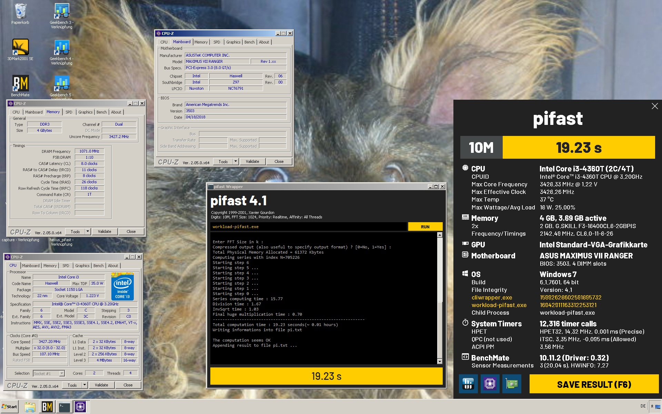This screenshot has width=662, height=414.
Task: Click the CPU-Z Mainboard window title icon
Action: (x=159, y=33)
